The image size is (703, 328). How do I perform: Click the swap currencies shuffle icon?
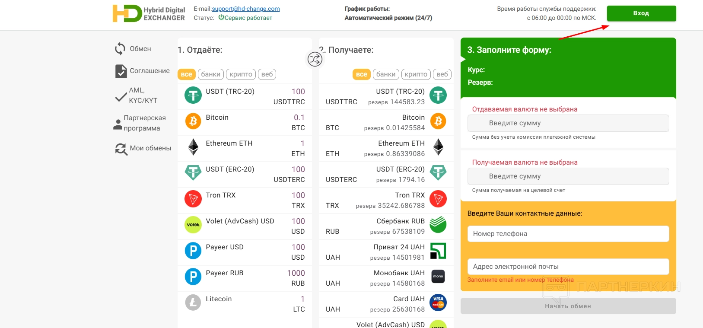point(315,59)
